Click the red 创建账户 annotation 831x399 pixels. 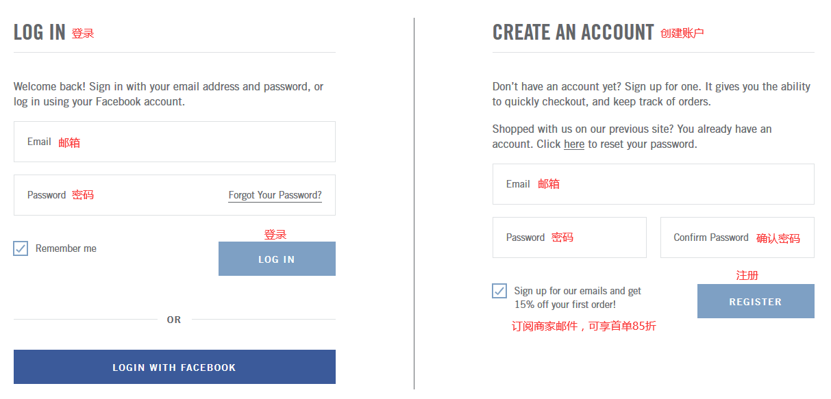(x=682, y=33)
